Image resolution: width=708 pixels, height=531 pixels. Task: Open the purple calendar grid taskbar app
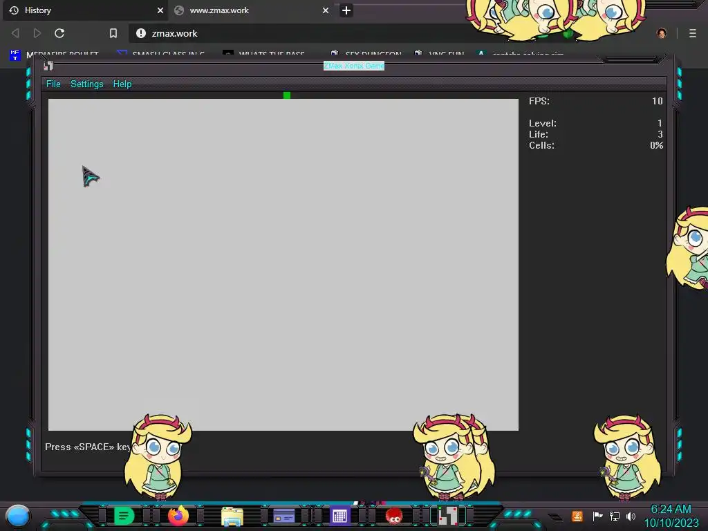[339, 516]
